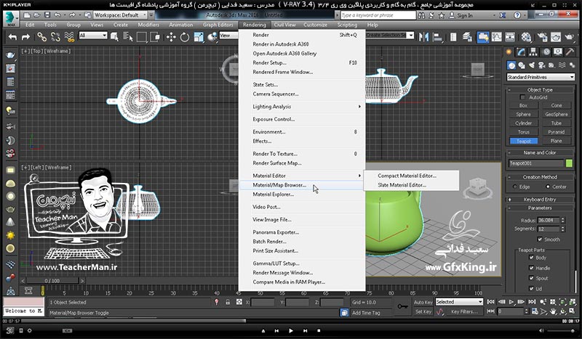Expand the Keyboard Entry rollout
Image resolution: width=582 pixels, height=339 pixels.
coord(540,200)
